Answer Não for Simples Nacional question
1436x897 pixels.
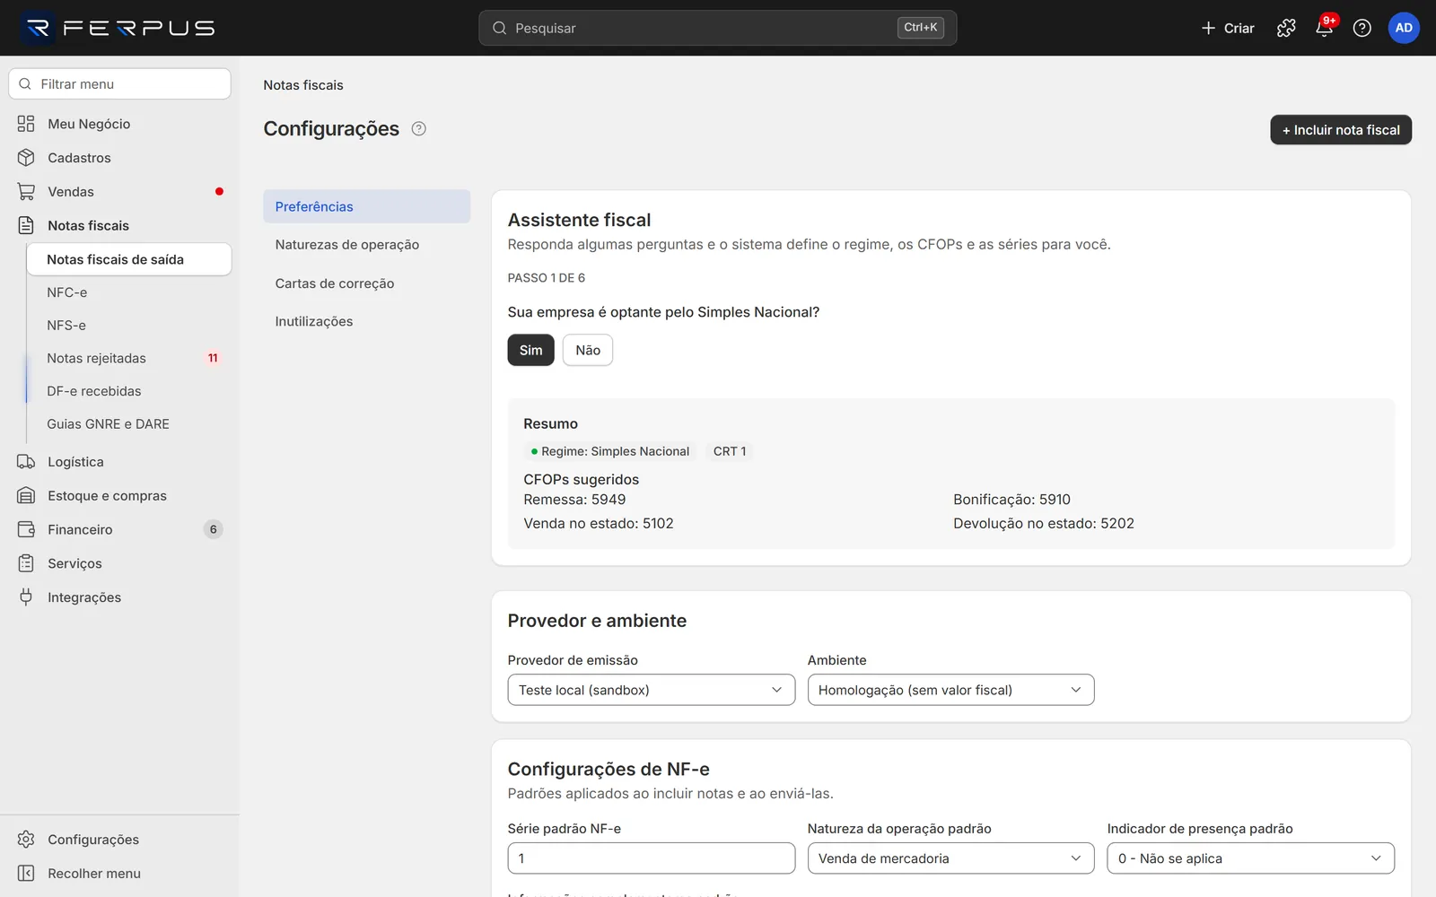pyautogui.click(x=588, y=350)
